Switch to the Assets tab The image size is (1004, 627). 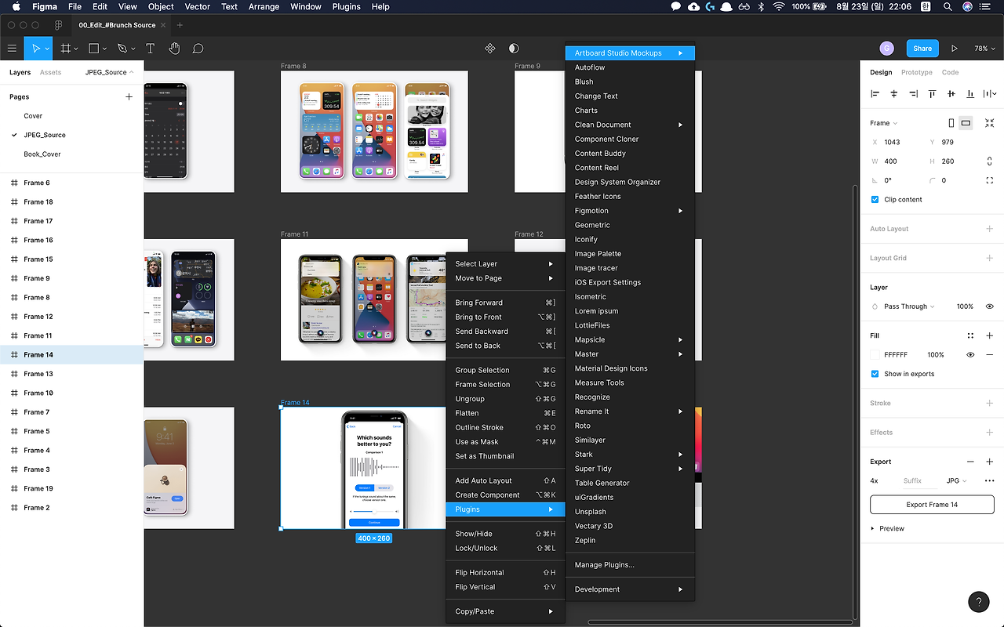pos(50,72)
